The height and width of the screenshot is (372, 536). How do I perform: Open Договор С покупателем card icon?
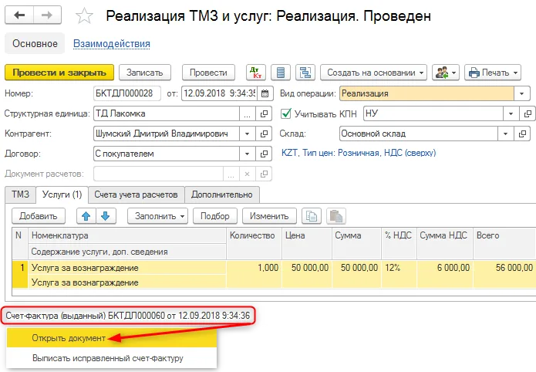click(264, 154)
